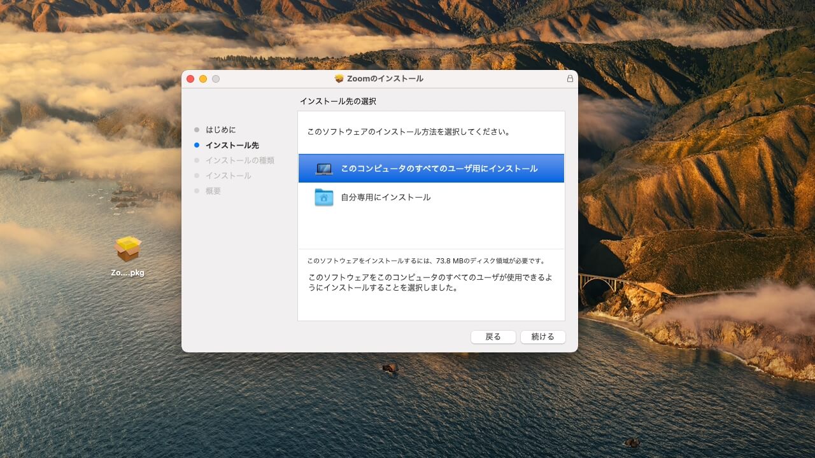Minimize the installer window
Image resolution: width=815 pixels, height=458 pixels.
[203, 79]
